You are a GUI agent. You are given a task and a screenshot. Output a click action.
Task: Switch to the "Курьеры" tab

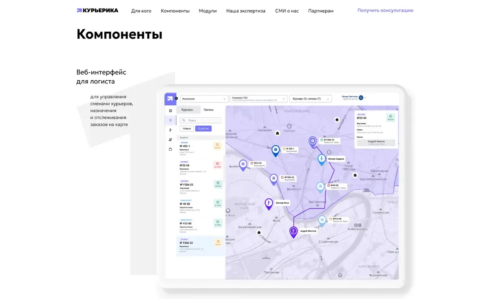tap(188, 110)
